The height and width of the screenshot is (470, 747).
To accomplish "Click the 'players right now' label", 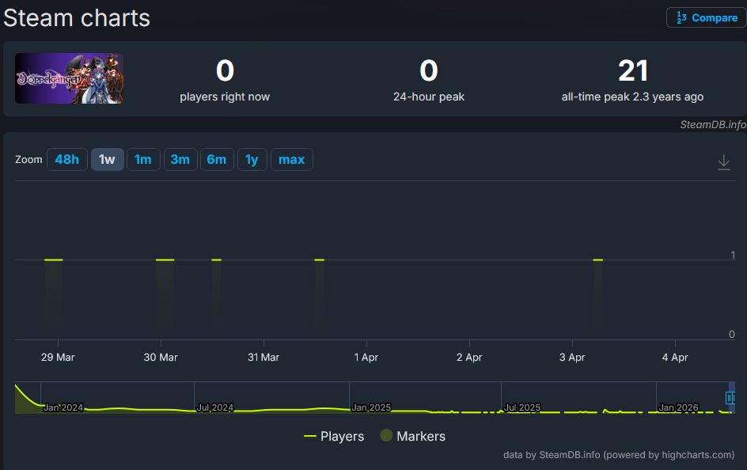I will coord(225,97).
